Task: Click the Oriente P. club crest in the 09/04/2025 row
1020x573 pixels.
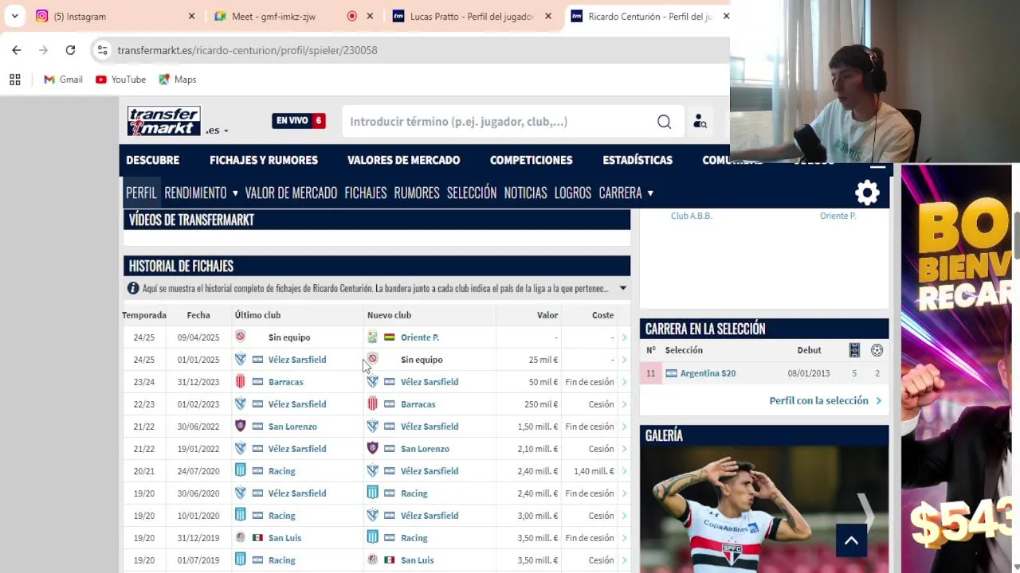Action: tap(372, 337)
